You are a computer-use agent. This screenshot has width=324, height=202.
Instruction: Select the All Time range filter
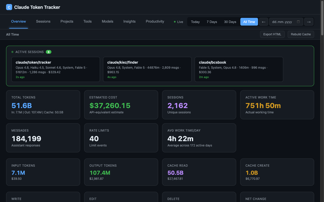click(x=249, y=22)
